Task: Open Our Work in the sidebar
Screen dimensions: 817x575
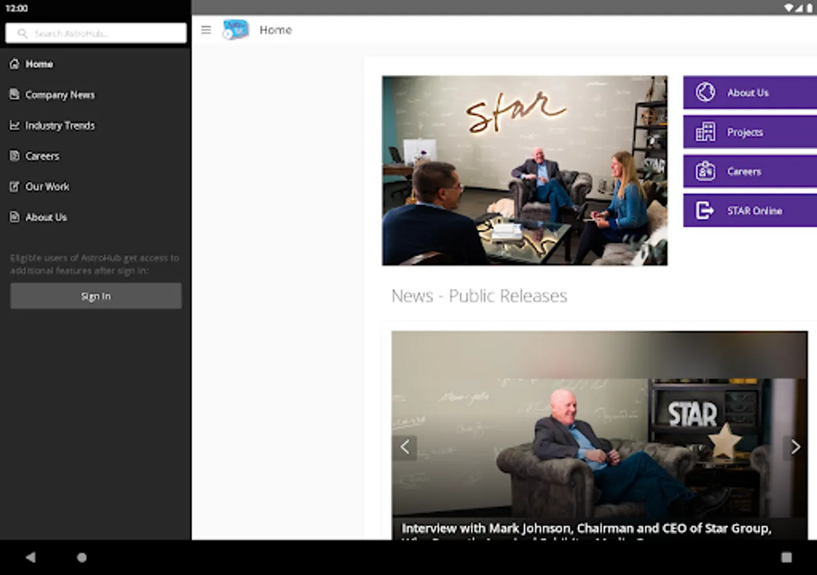Action: (96, 187)
